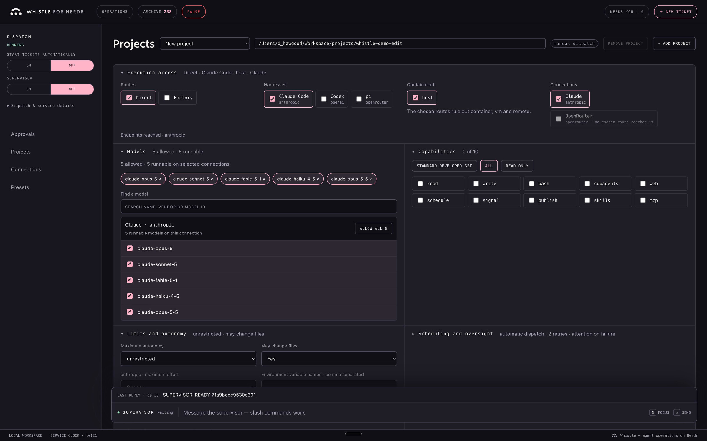
Task: Click the + New Ticket button
Action: tap(675, 12)
